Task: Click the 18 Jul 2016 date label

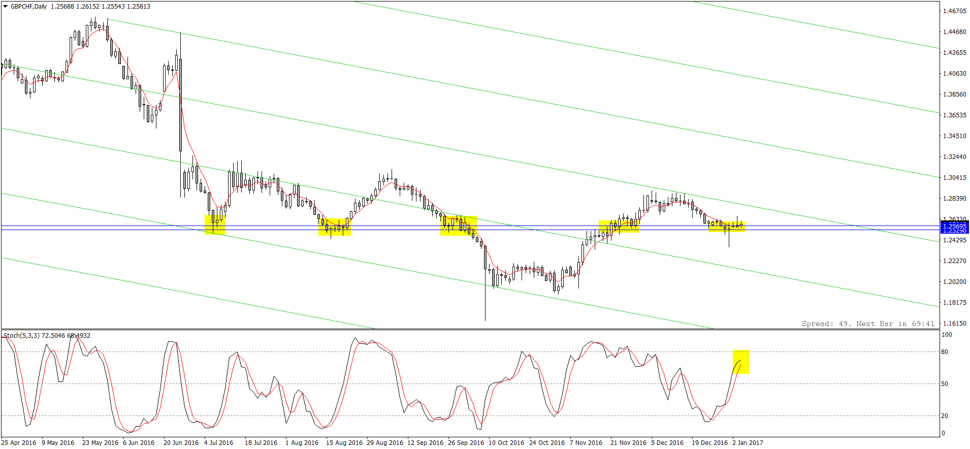Action: [x=261, y=442]
